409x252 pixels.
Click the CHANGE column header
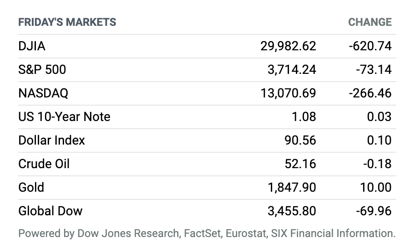370,22
